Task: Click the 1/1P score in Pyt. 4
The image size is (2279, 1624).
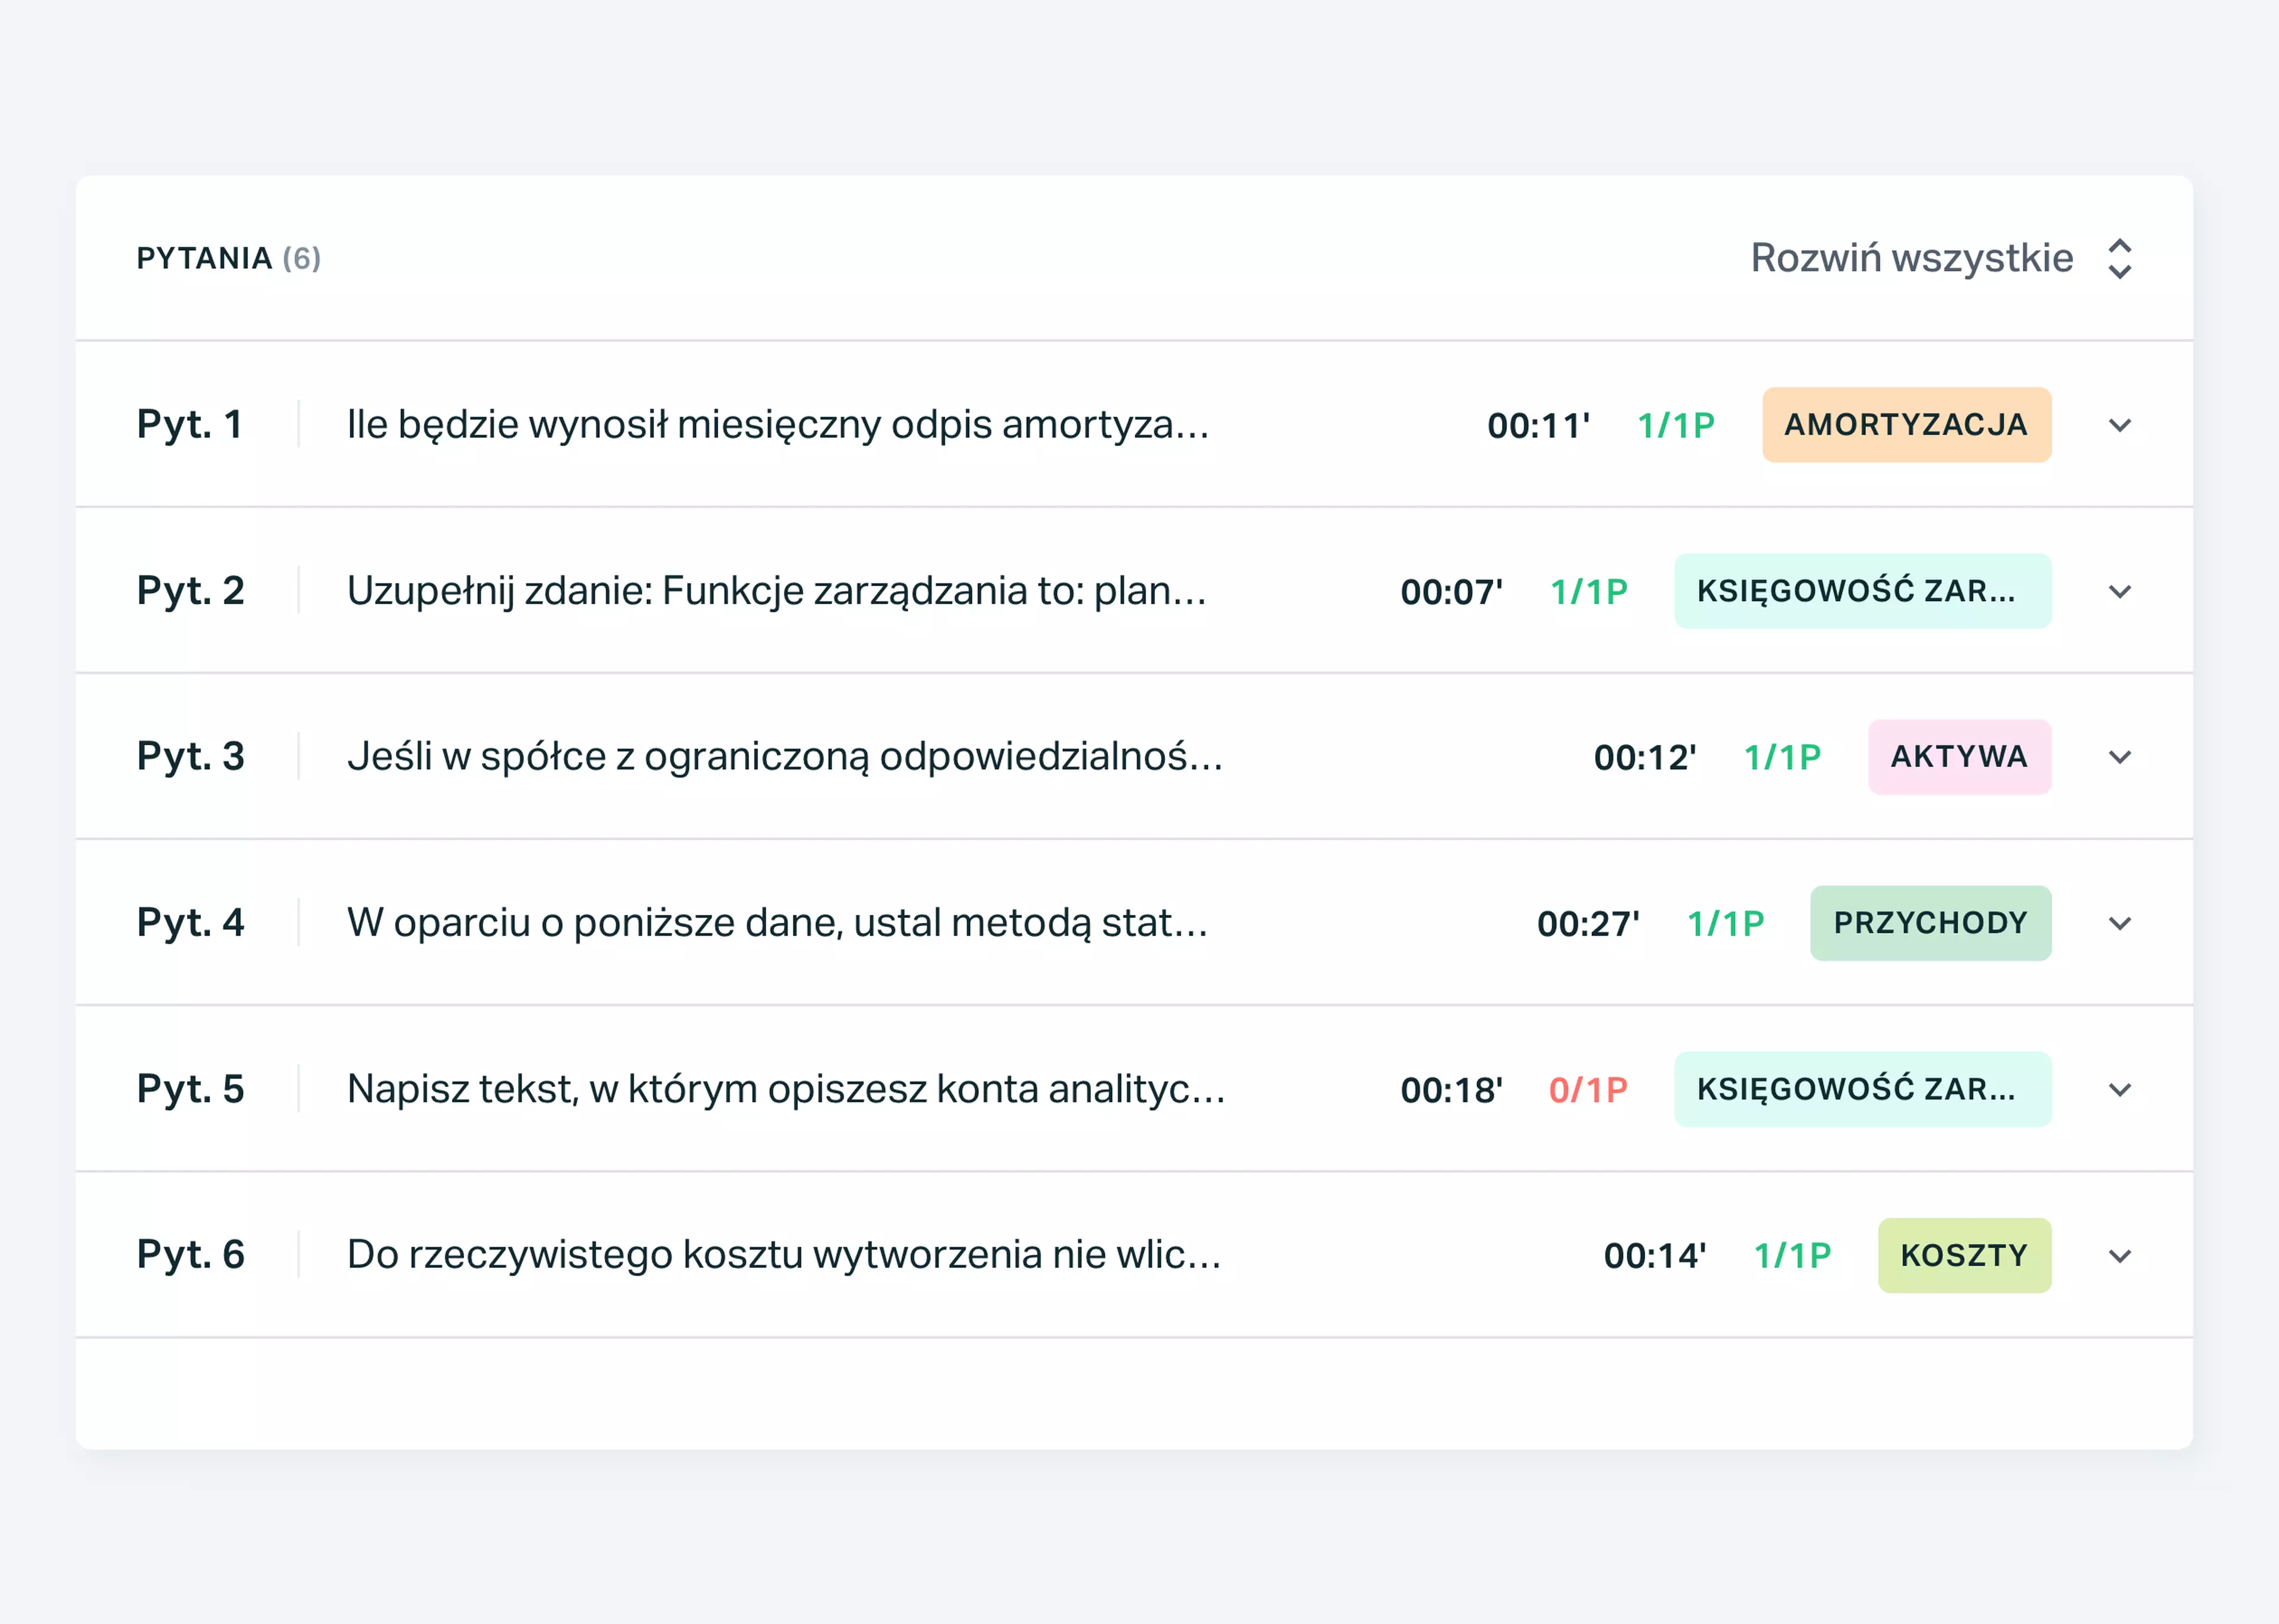Action: (1725, 924)
